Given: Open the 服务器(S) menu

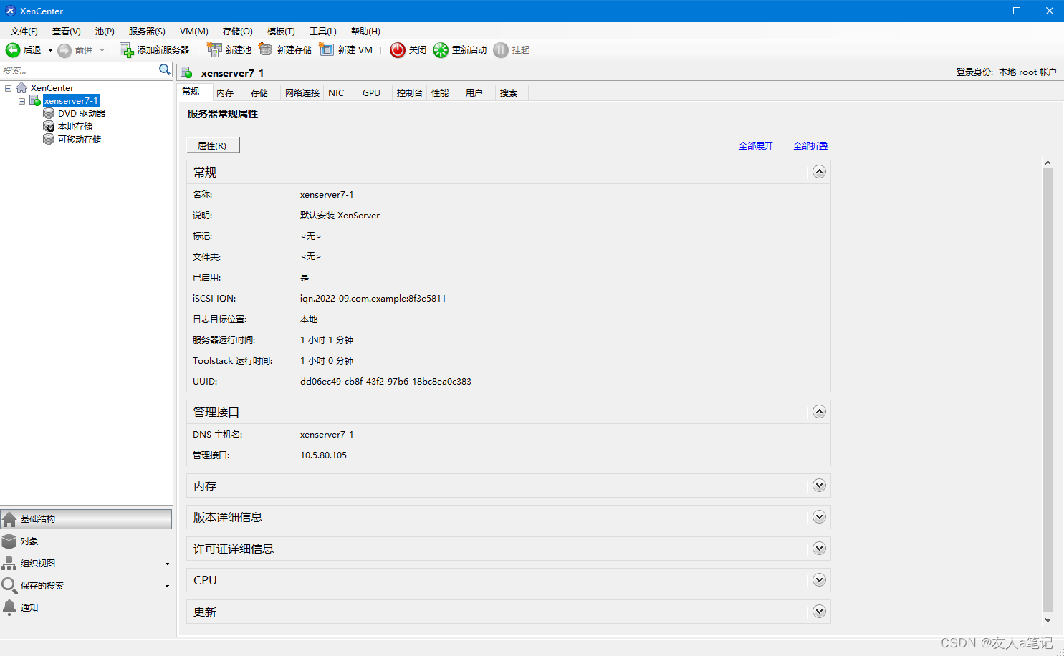Looking at the screenshot, I should (x=147, y=32).
